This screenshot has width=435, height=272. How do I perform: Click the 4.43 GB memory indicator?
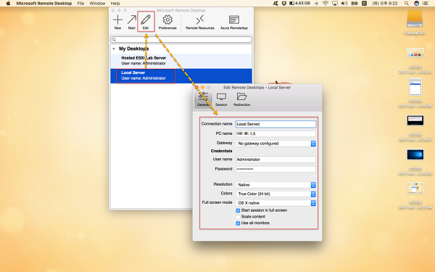299,4
